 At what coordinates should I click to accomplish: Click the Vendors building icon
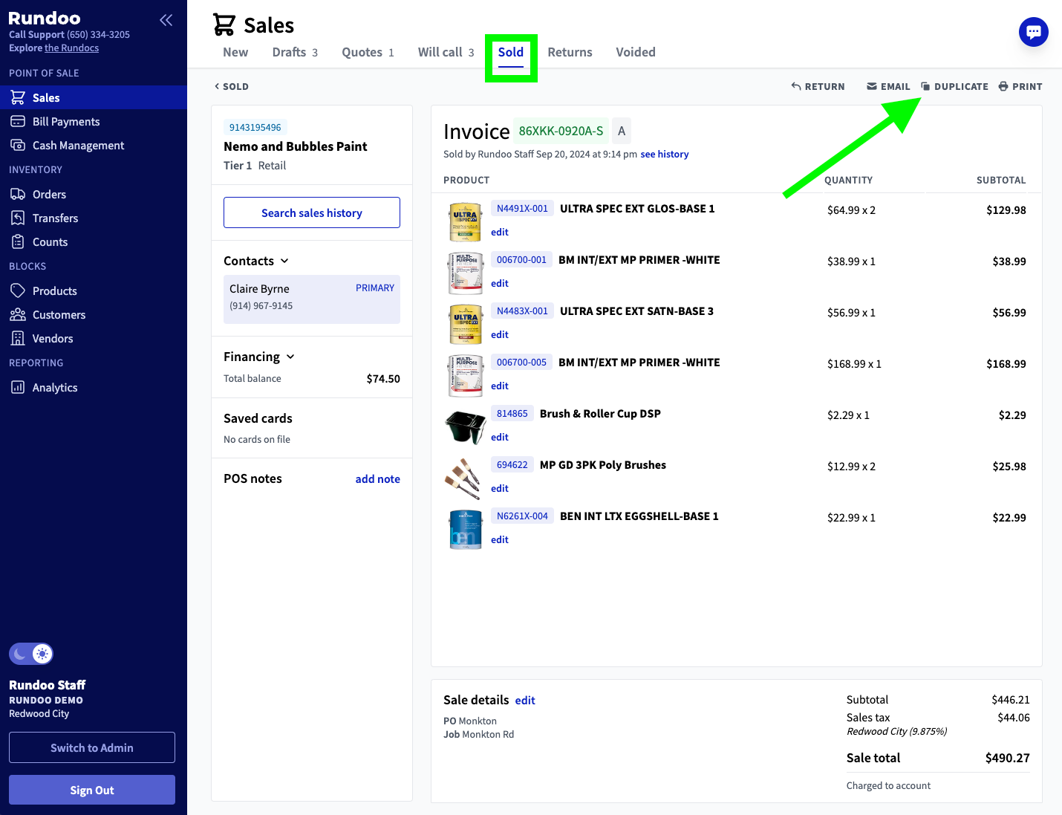(x=18, y=338)
